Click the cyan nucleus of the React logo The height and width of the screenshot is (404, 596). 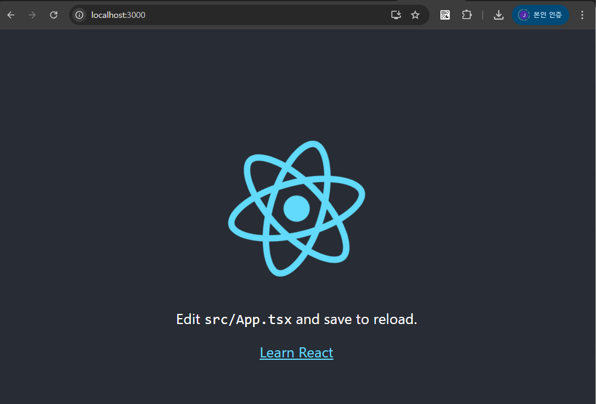click(297, 208)
